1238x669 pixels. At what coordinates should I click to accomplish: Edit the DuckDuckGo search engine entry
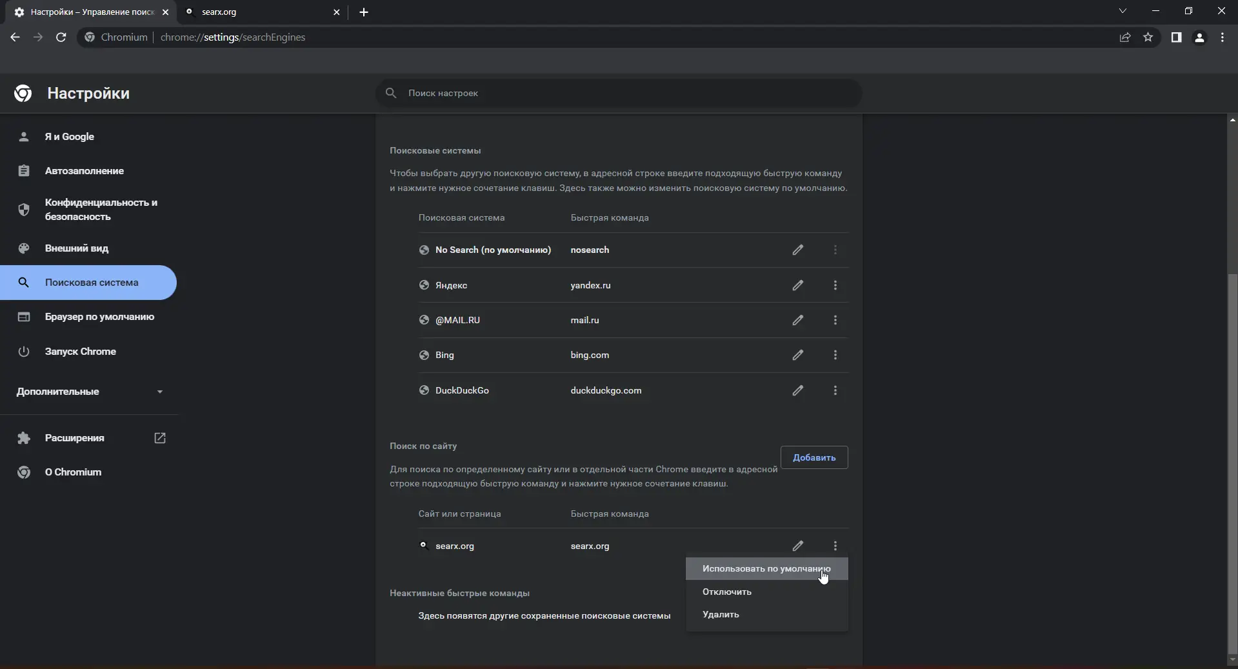[798, 390]
